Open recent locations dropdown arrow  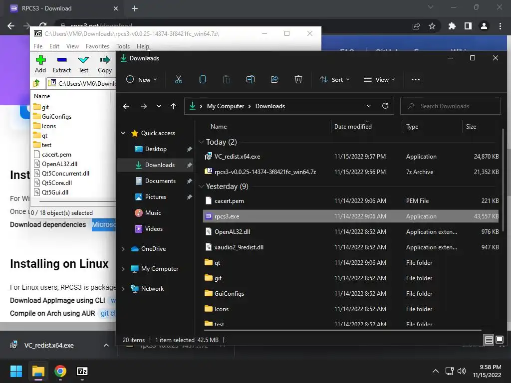(x=159, y=106)
